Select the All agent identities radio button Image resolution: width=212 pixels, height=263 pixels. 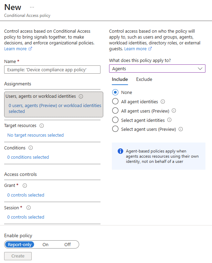click(115, 101)
